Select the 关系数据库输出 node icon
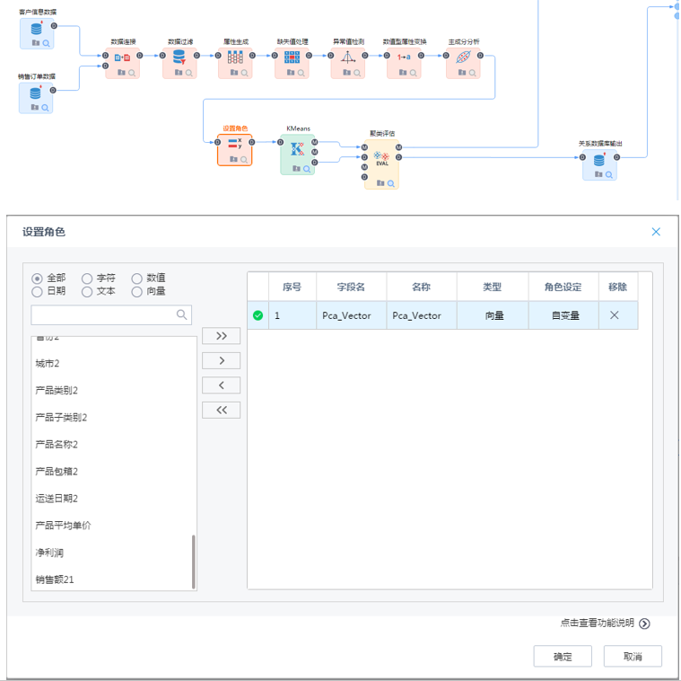The height and width of the screenshot is (681, 681). [599, 160]
